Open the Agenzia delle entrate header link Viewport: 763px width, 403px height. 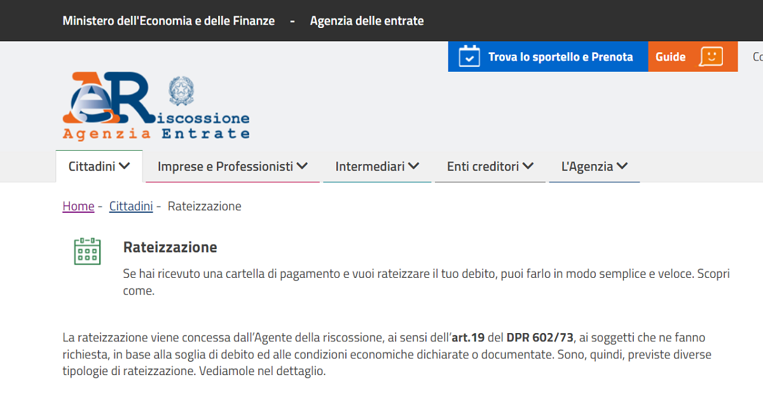point(367,21)
